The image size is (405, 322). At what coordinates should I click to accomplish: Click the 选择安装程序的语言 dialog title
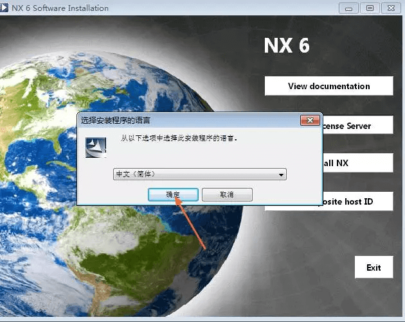tap(116, 121)
